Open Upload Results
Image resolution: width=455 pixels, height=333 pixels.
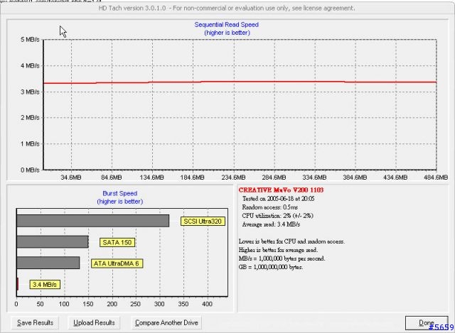(x=94, y=322)
